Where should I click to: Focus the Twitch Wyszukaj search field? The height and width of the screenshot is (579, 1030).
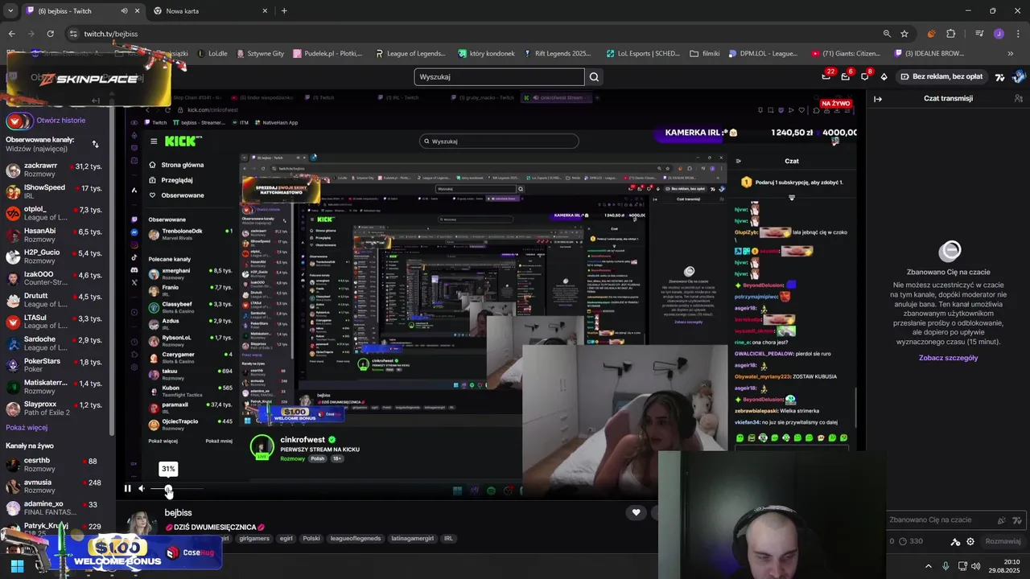pyautogui.click(x=499, y=77)
